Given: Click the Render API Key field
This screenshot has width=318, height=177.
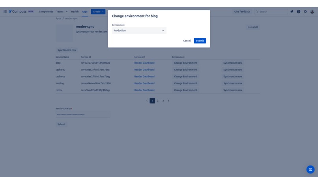Looking at the screenshot, I should [x=83, y=114].
